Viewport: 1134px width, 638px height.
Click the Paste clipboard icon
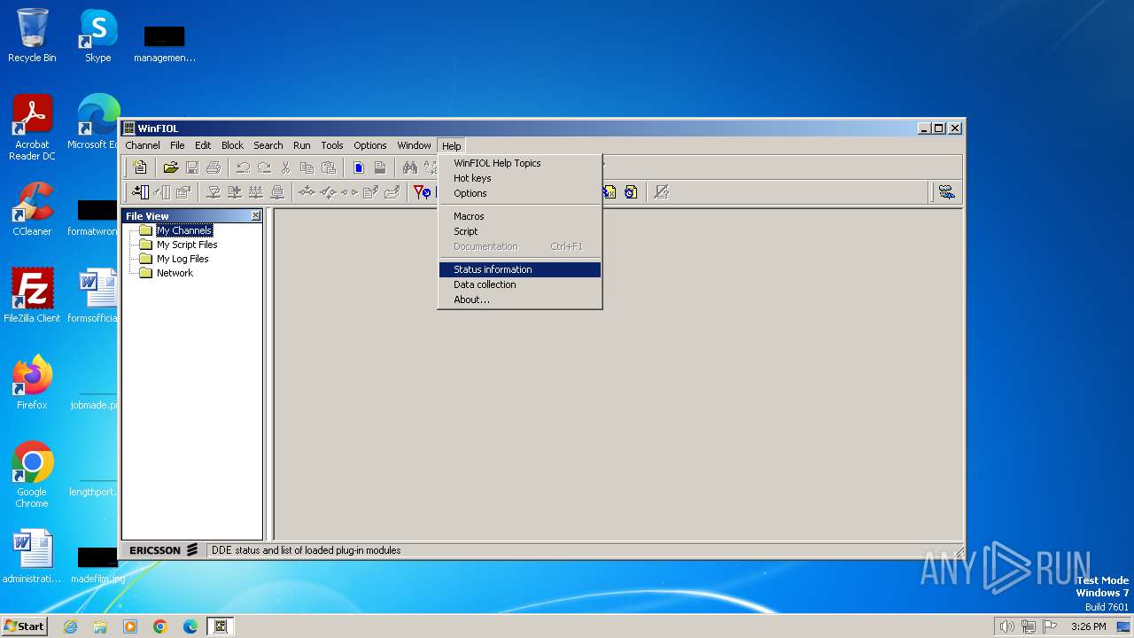coord(329,167)
